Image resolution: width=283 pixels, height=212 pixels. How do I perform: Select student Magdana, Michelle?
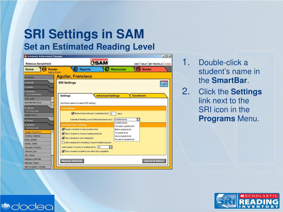pyautogui.click(x=37, y=159)
